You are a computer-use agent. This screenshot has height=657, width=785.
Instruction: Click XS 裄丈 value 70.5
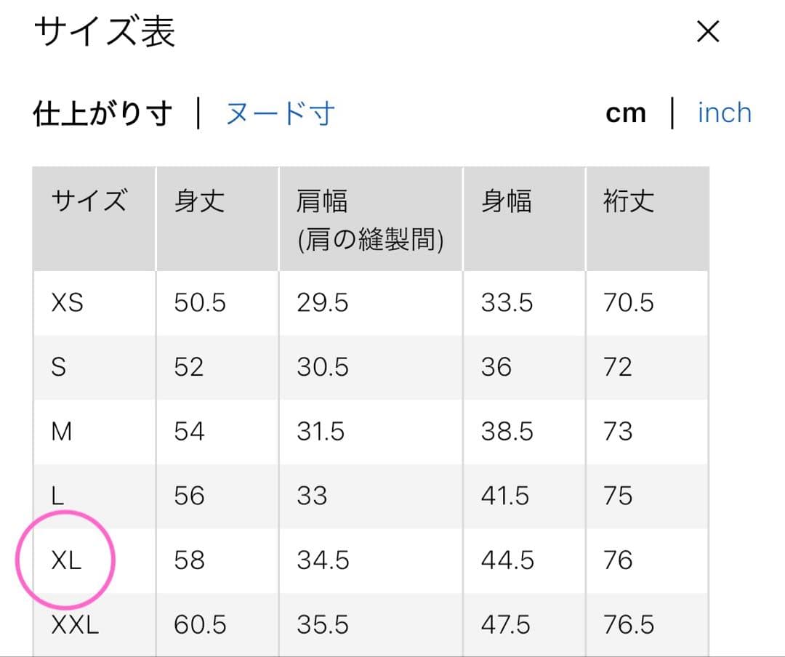pyautogui.click(x=629, y=302)
